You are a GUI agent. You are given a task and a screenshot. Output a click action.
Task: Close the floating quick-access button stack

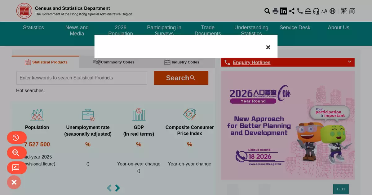point(14,182)
